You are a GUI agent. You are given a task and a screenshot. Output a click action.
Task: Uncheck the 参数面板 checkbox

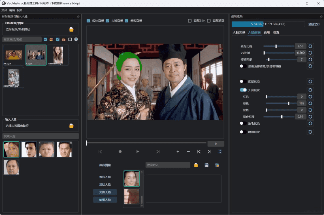[126, 21]
